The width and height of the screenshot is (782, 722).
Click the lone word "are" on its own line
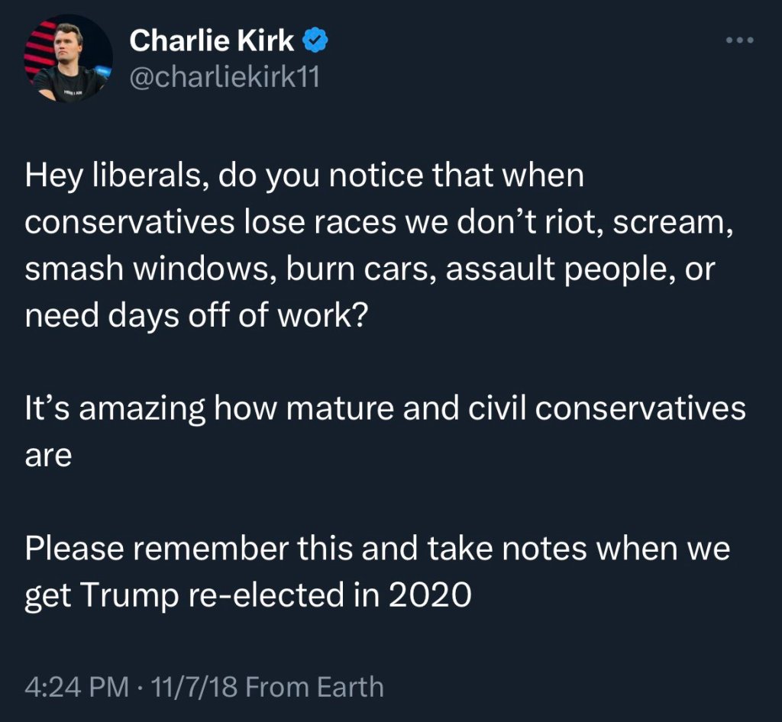pos(48,455)
